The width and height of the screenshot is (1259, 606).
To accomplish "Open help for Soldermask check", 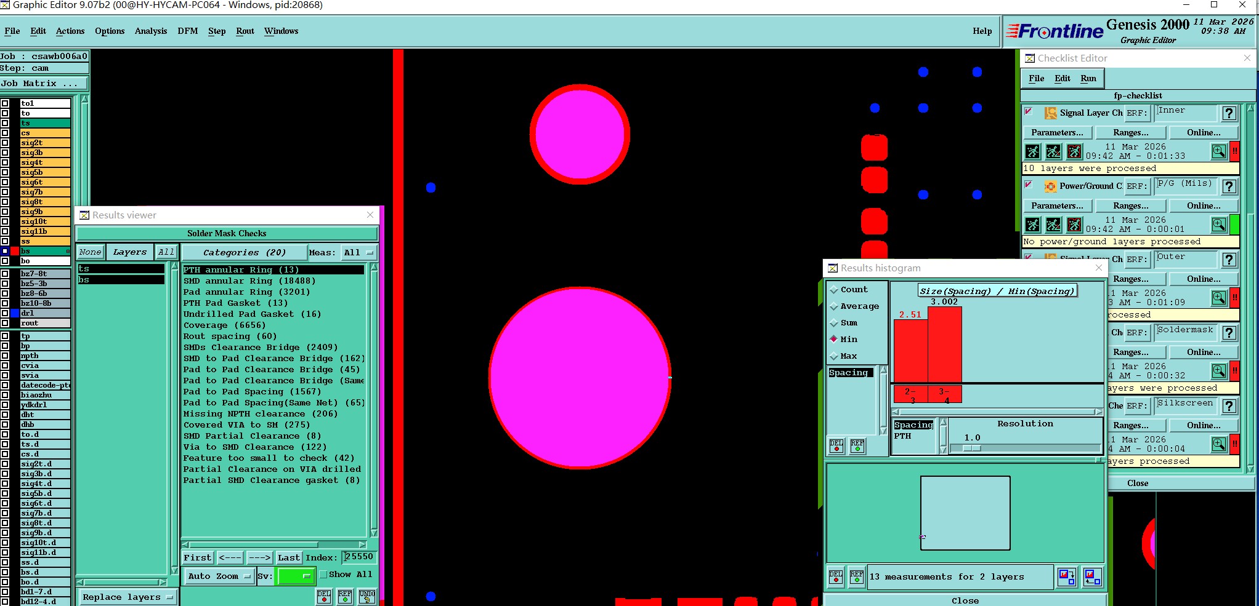I will [x=1229, y=333].
